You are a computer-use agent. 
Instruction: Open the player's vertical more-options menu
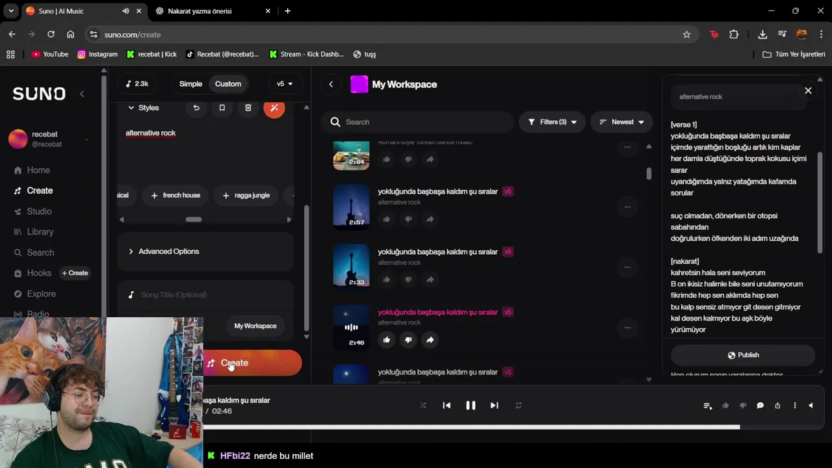click(794, 406)
